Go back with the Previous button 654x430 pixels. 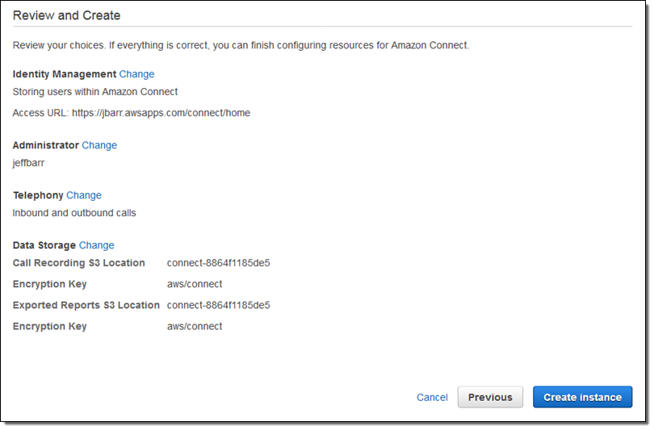490,397
